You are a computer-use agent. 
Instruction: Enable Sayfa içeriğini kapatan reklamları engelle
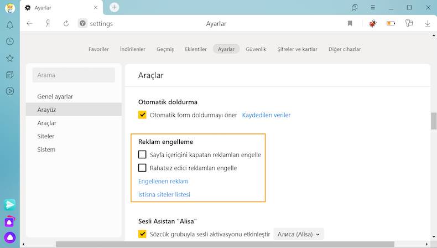coord(142,154)
